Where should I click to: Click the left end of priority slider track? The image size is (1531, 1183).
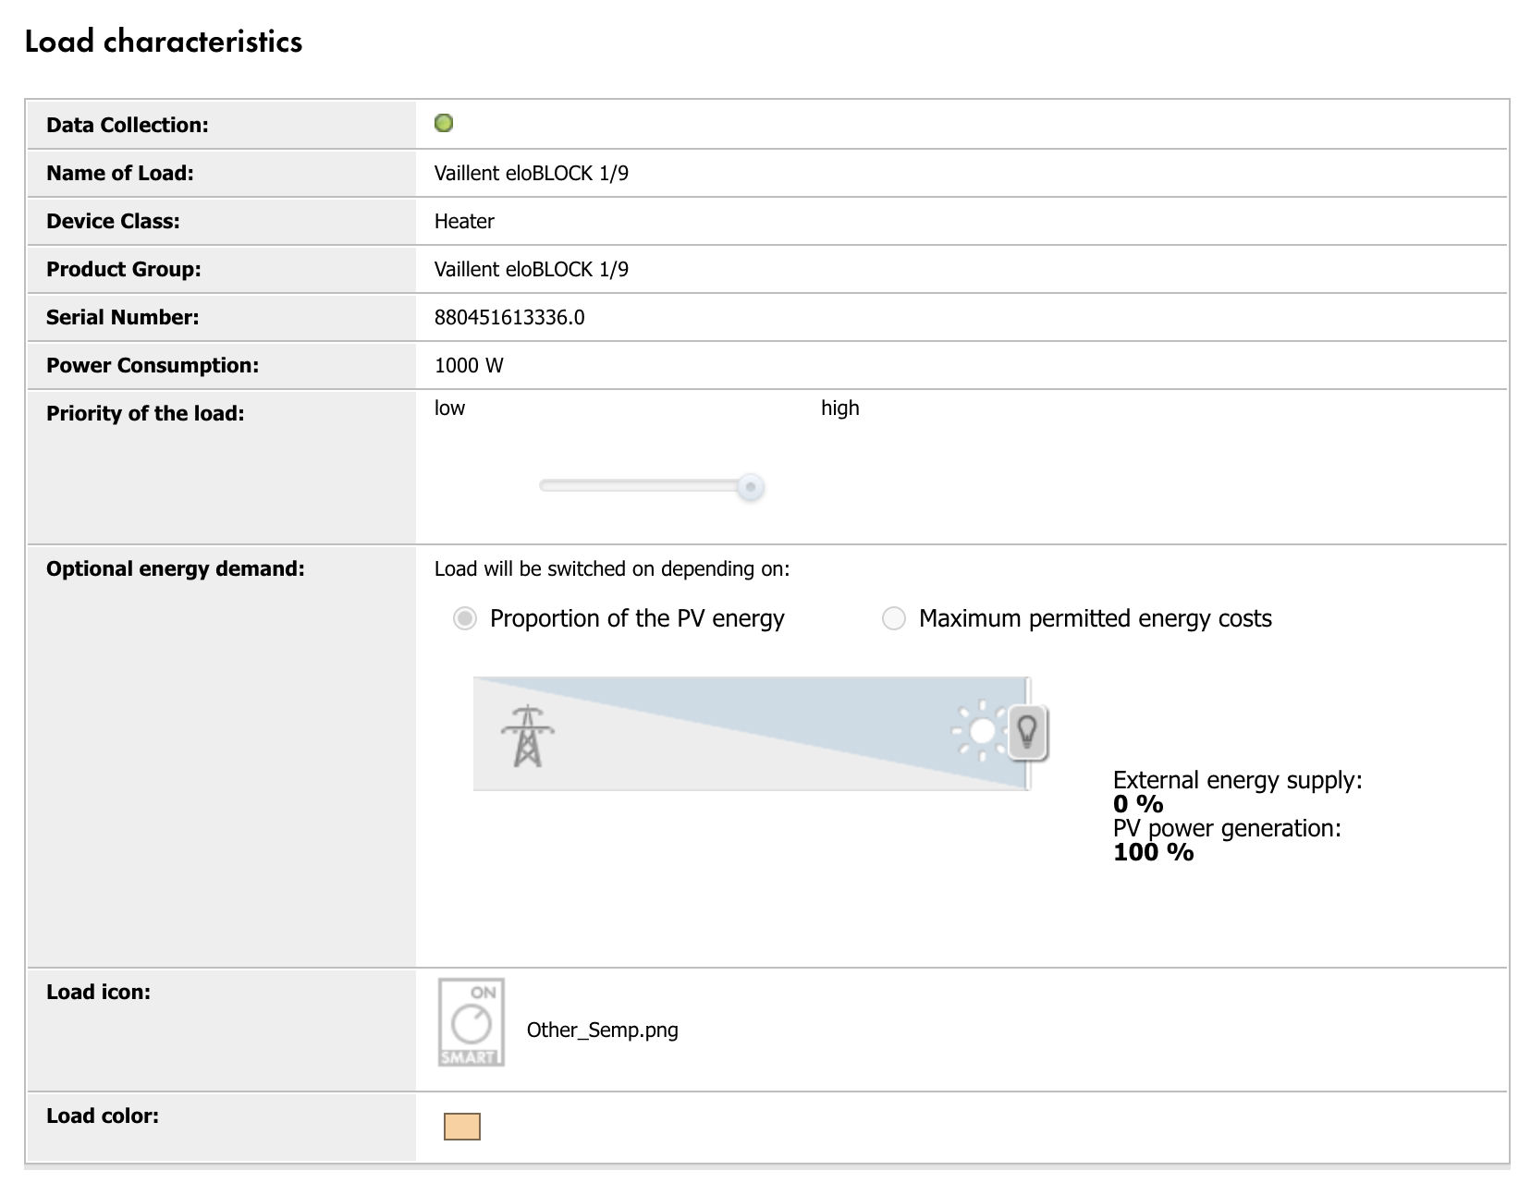coord(545,486)
